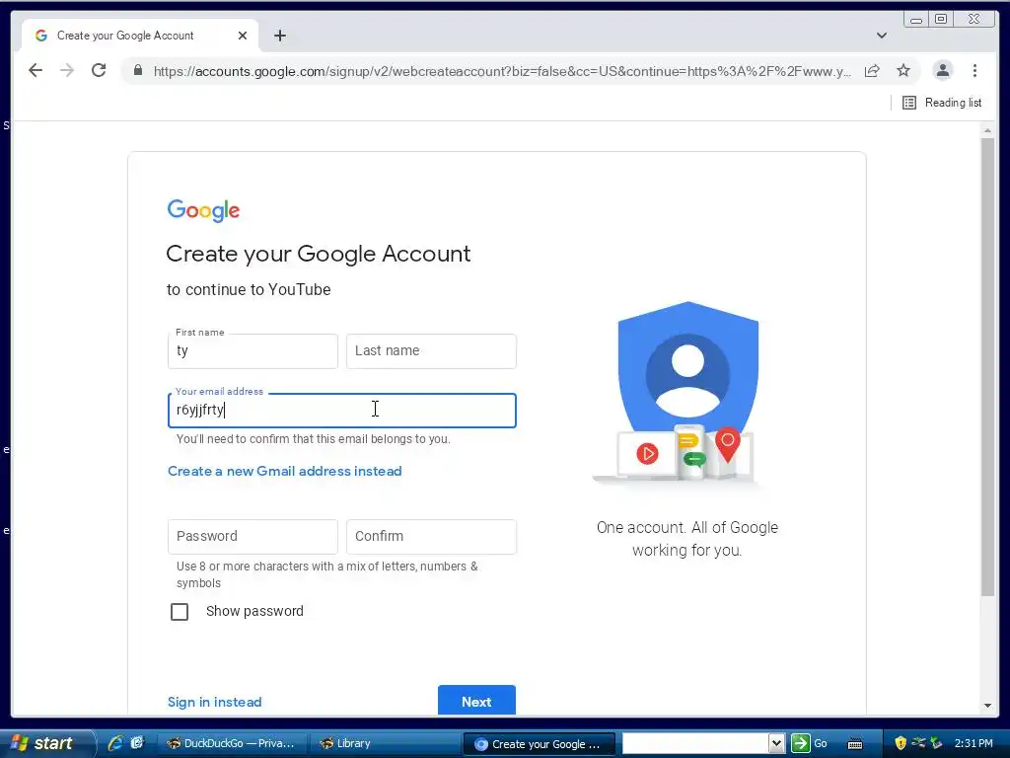Click the security shield tray icon
The image size is (1010, 758).
(901, 743)
